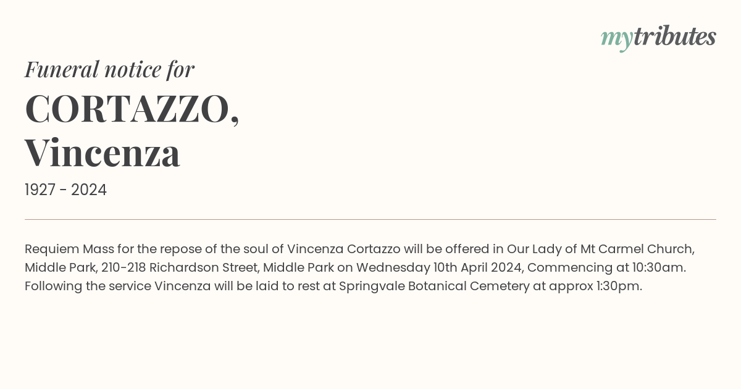Click the first name Vincenza in the heading

pyautogui.click(x=103, y=153)
